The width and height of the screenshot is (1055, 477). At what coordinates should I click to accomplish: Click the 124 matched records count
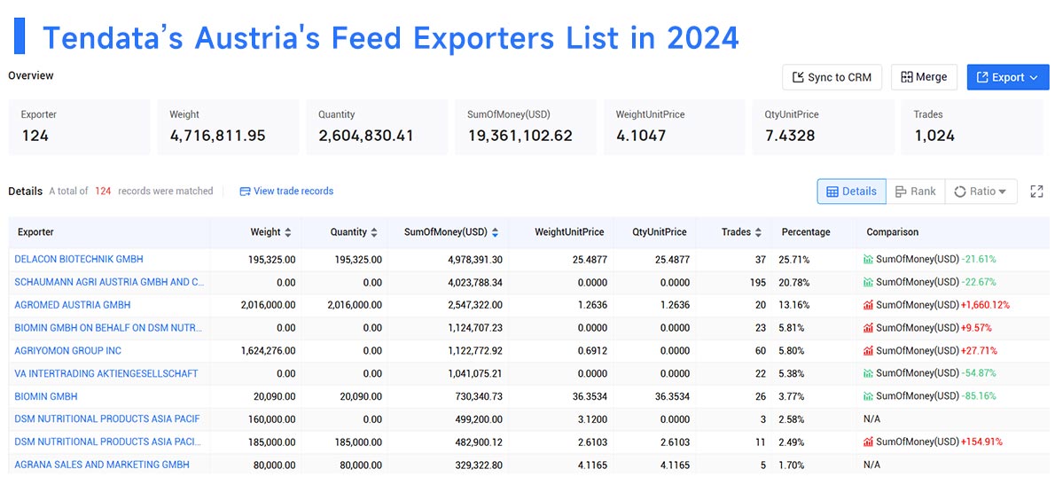click(x=102, y=192)
